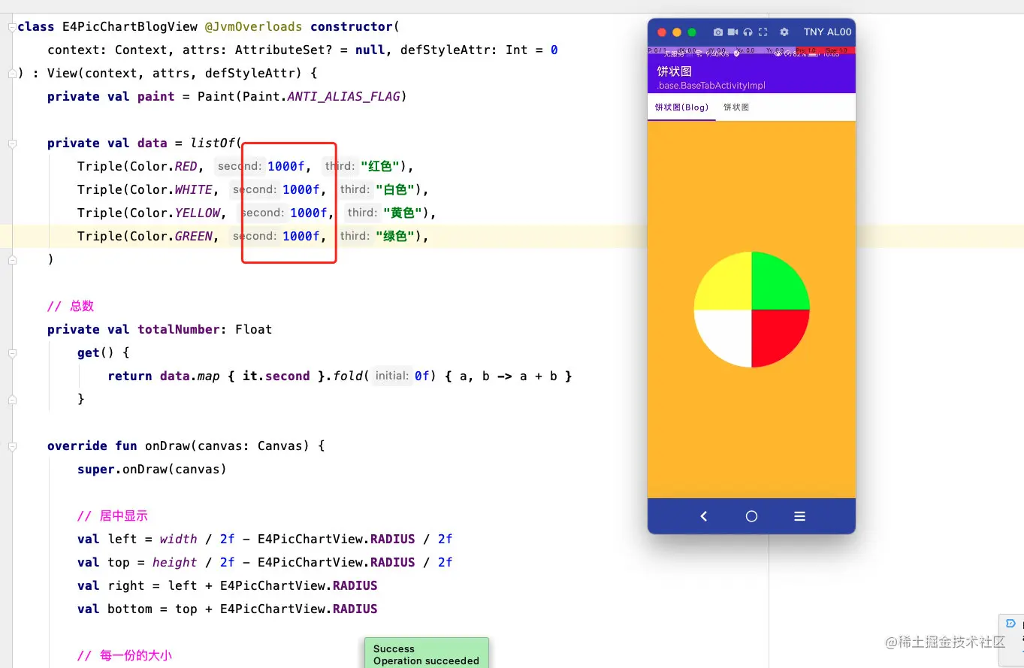Tap the Android home circle button
1024x668 pixels.
click(x=751, y=516)
